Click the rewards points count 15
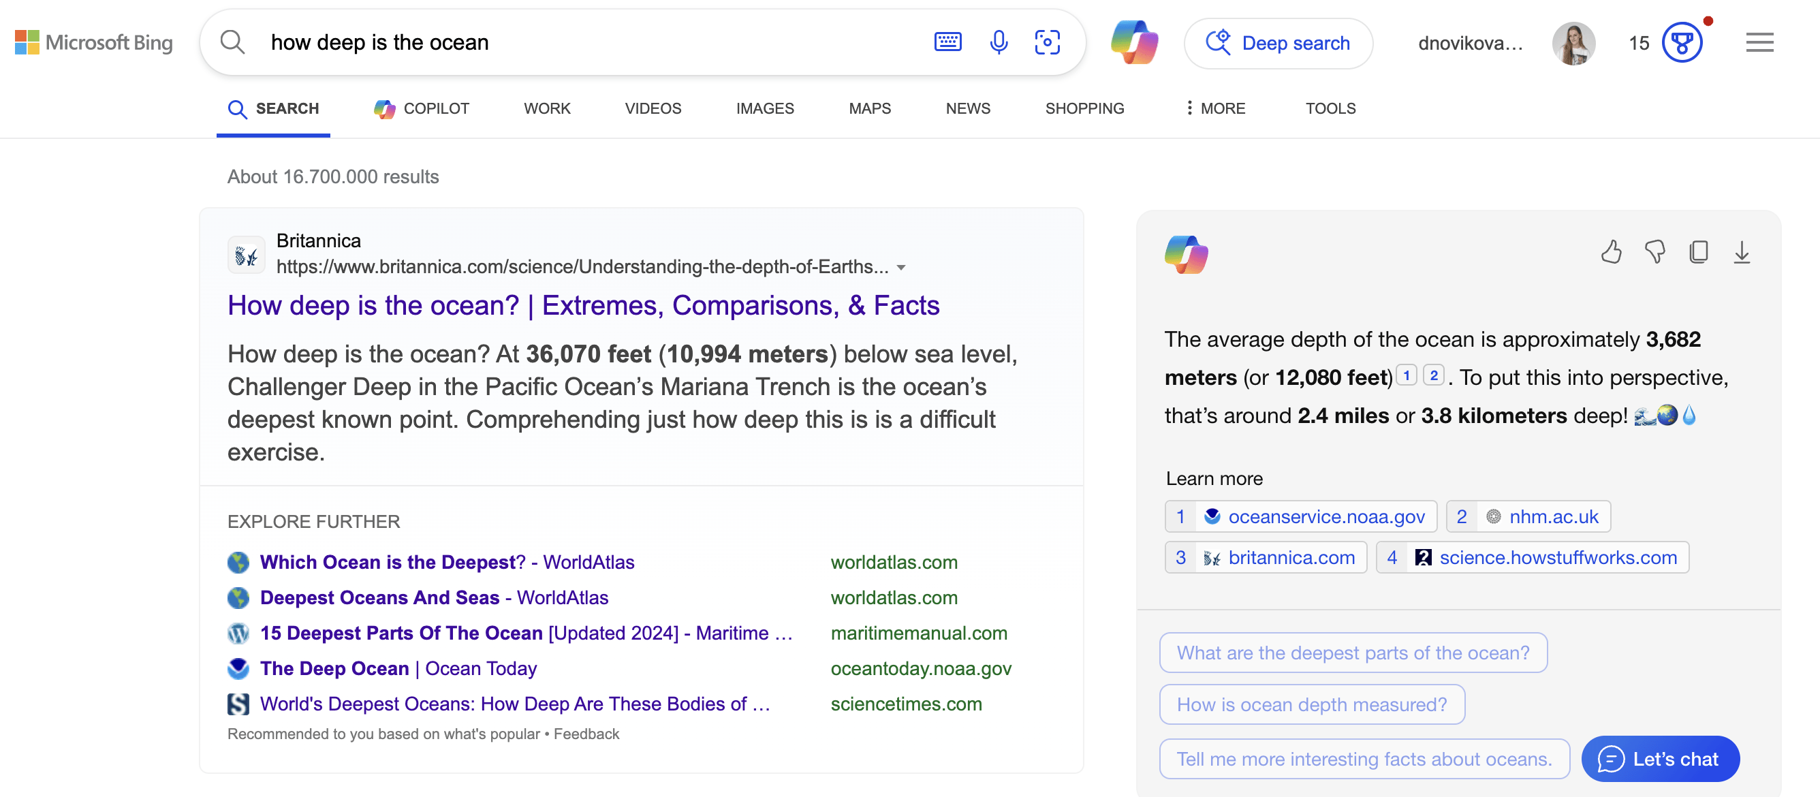The height and width of the screenshot is (797, 1820). point(1638,43)
